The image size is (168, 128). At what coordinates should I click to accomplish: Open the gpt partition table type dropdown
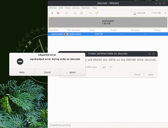click(x=107, y=67)
